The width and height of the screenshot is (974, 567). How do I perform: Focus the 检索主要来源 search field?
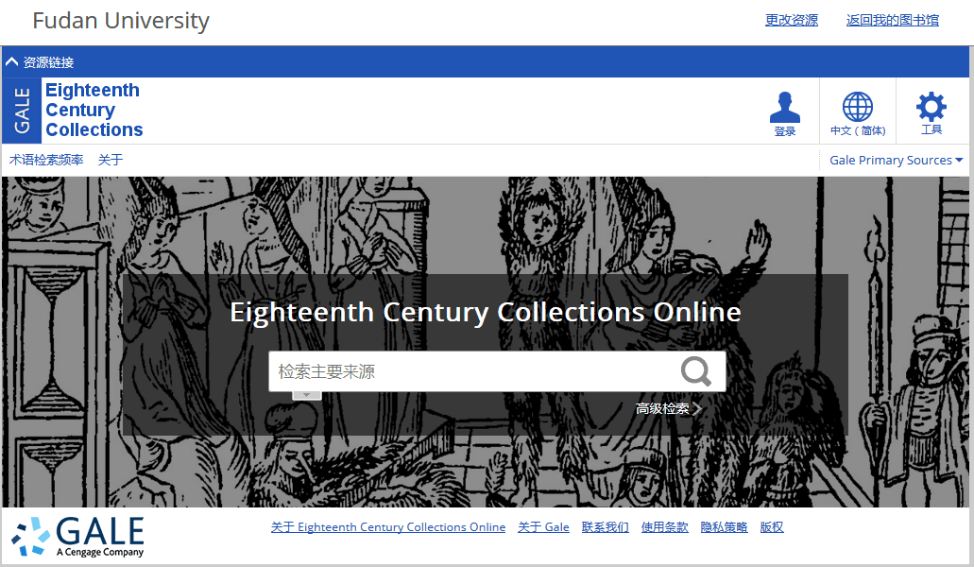click(x=475, y=371)
